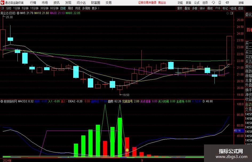Viewport: 252px width, 162px height.
Task: Switch to the 30分钟 period tab
Action: click(x=44, y=8)
